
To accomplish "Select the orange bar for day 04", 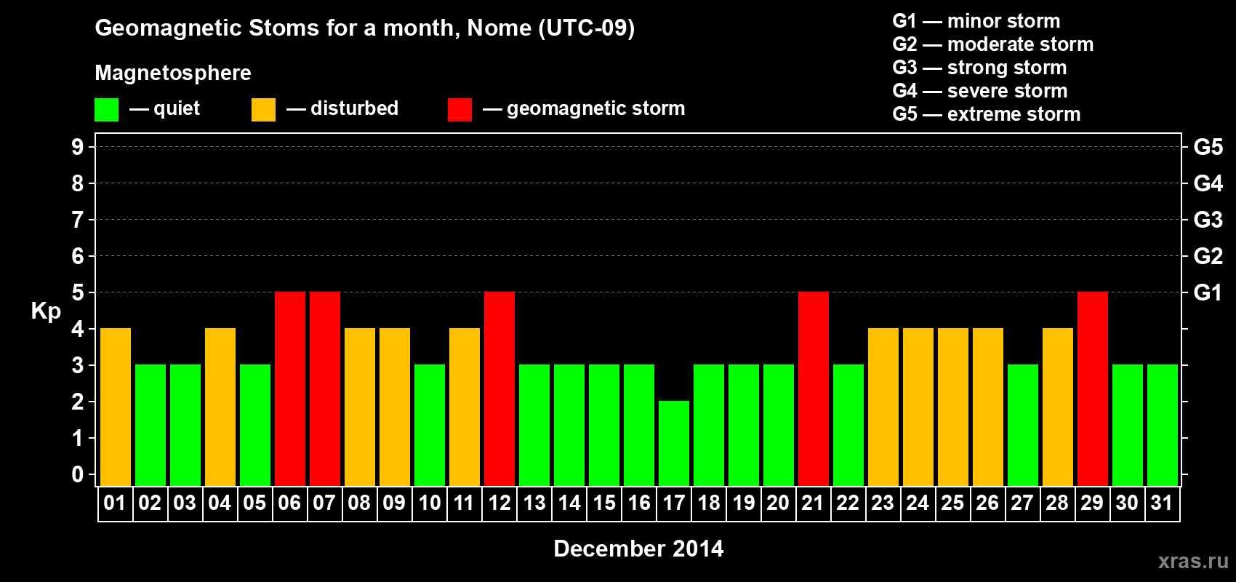I will [x=220, y=407].
